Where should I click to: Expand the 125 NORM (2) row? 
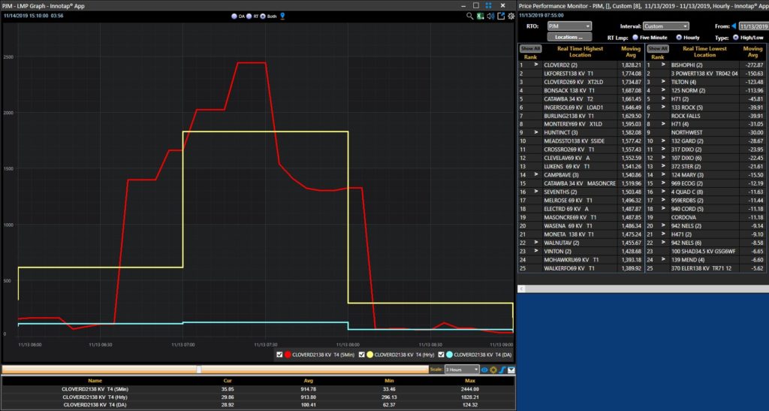point(663,90)
